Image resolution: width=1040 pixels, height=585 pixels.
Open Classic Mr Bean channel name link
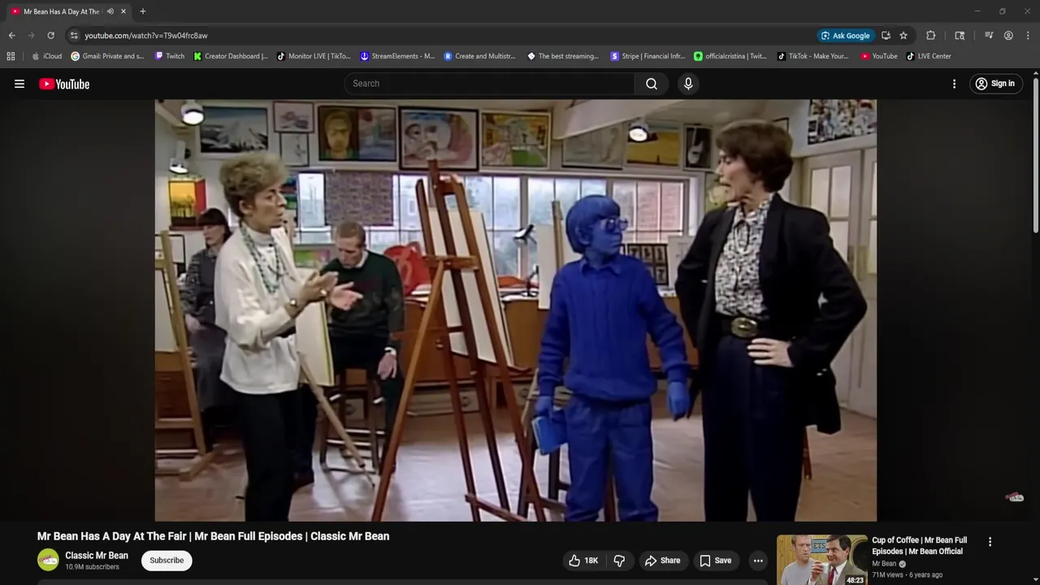[x=97, y=556]
